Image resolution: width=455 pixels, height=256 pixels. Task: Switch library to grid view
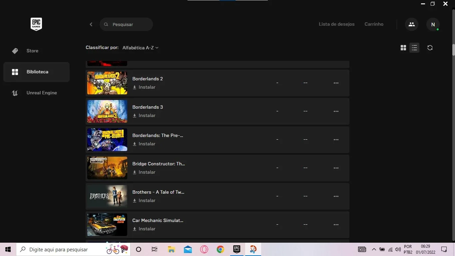tap(403, 48)
